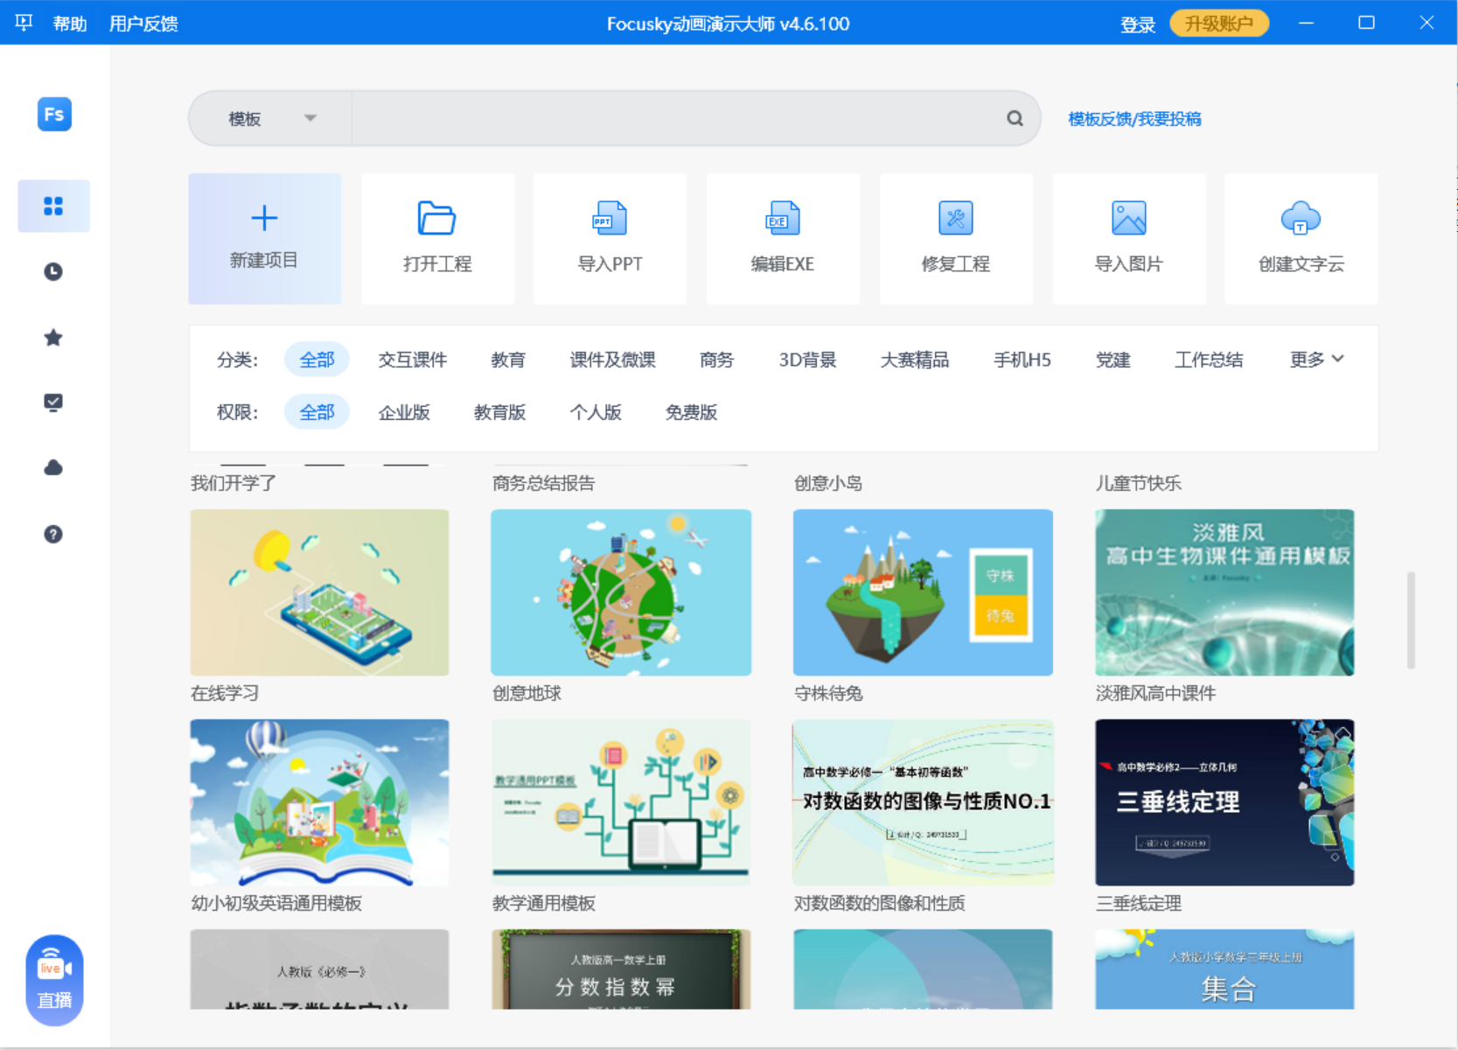Open 帮助 menu
The width and height of the screenshot is (1458, 1050).
point(70,24)
